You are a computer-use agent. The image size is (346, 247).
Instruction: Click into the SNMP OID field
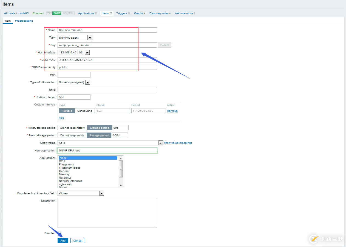tap(107, 60)
